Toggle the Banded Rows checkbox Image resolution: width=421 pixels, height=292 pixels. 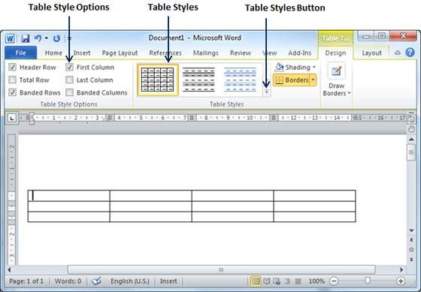pyautogui.click(x=12, y=92)
